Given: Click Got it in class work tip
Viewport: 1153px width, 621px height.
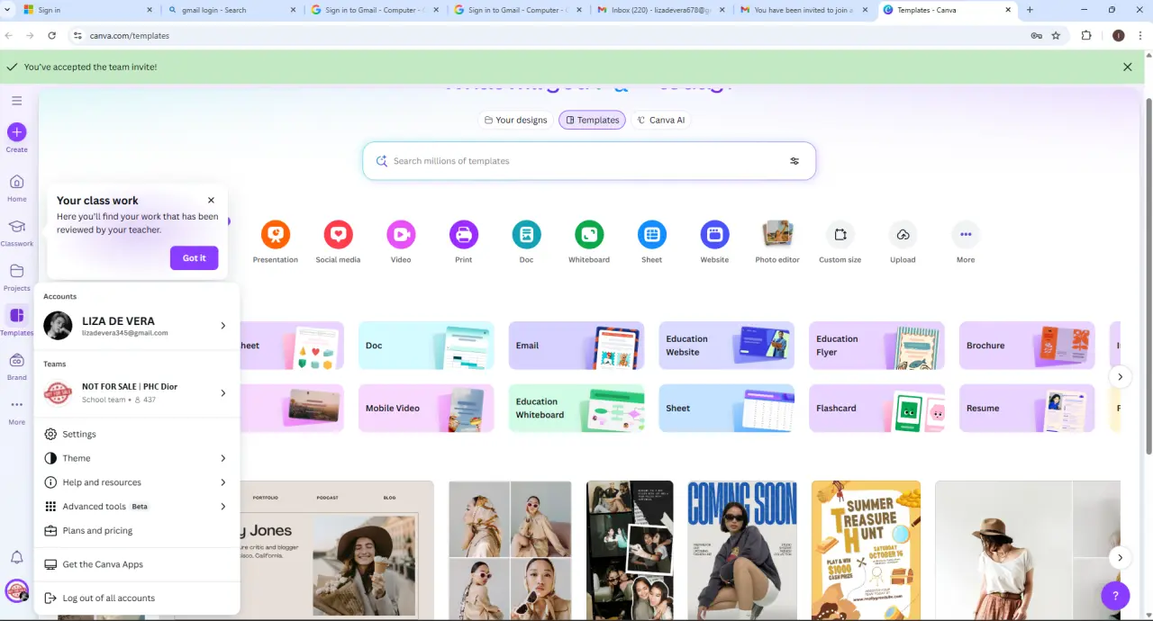Looking at the screenshot, I should 195,258.
